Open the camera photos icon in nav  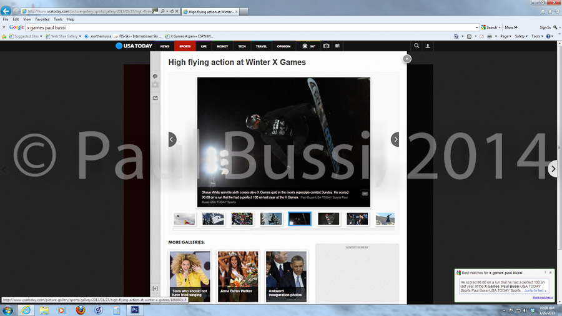326,46
